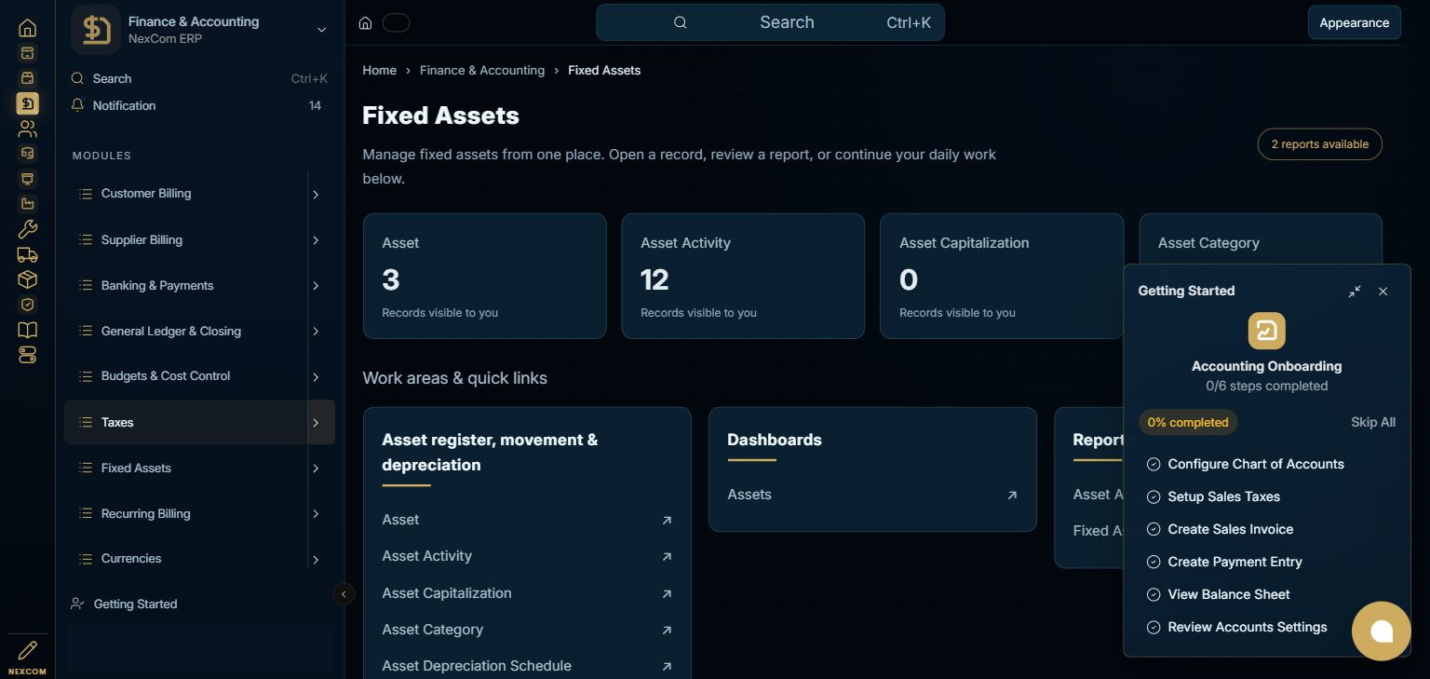
Task: Click the home icon in the top bar
Action: coord(366,22)
